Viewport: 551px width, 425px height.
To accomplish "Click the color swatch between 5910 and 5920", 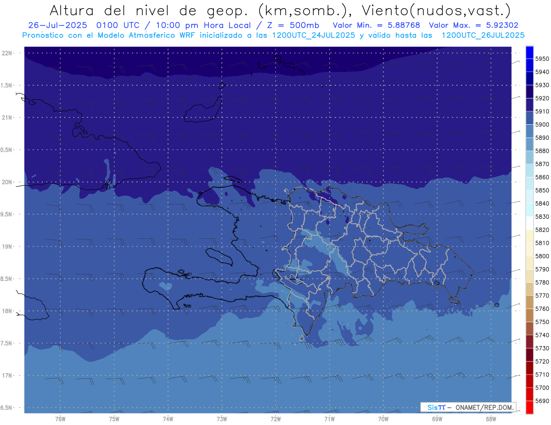I will [529, 105].
